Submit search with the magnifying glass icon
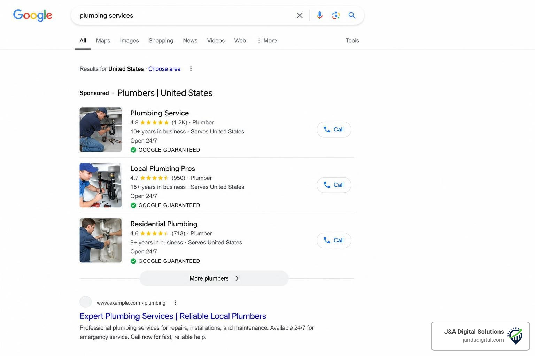Screen dimensions: 535x356 click(352, 15)
